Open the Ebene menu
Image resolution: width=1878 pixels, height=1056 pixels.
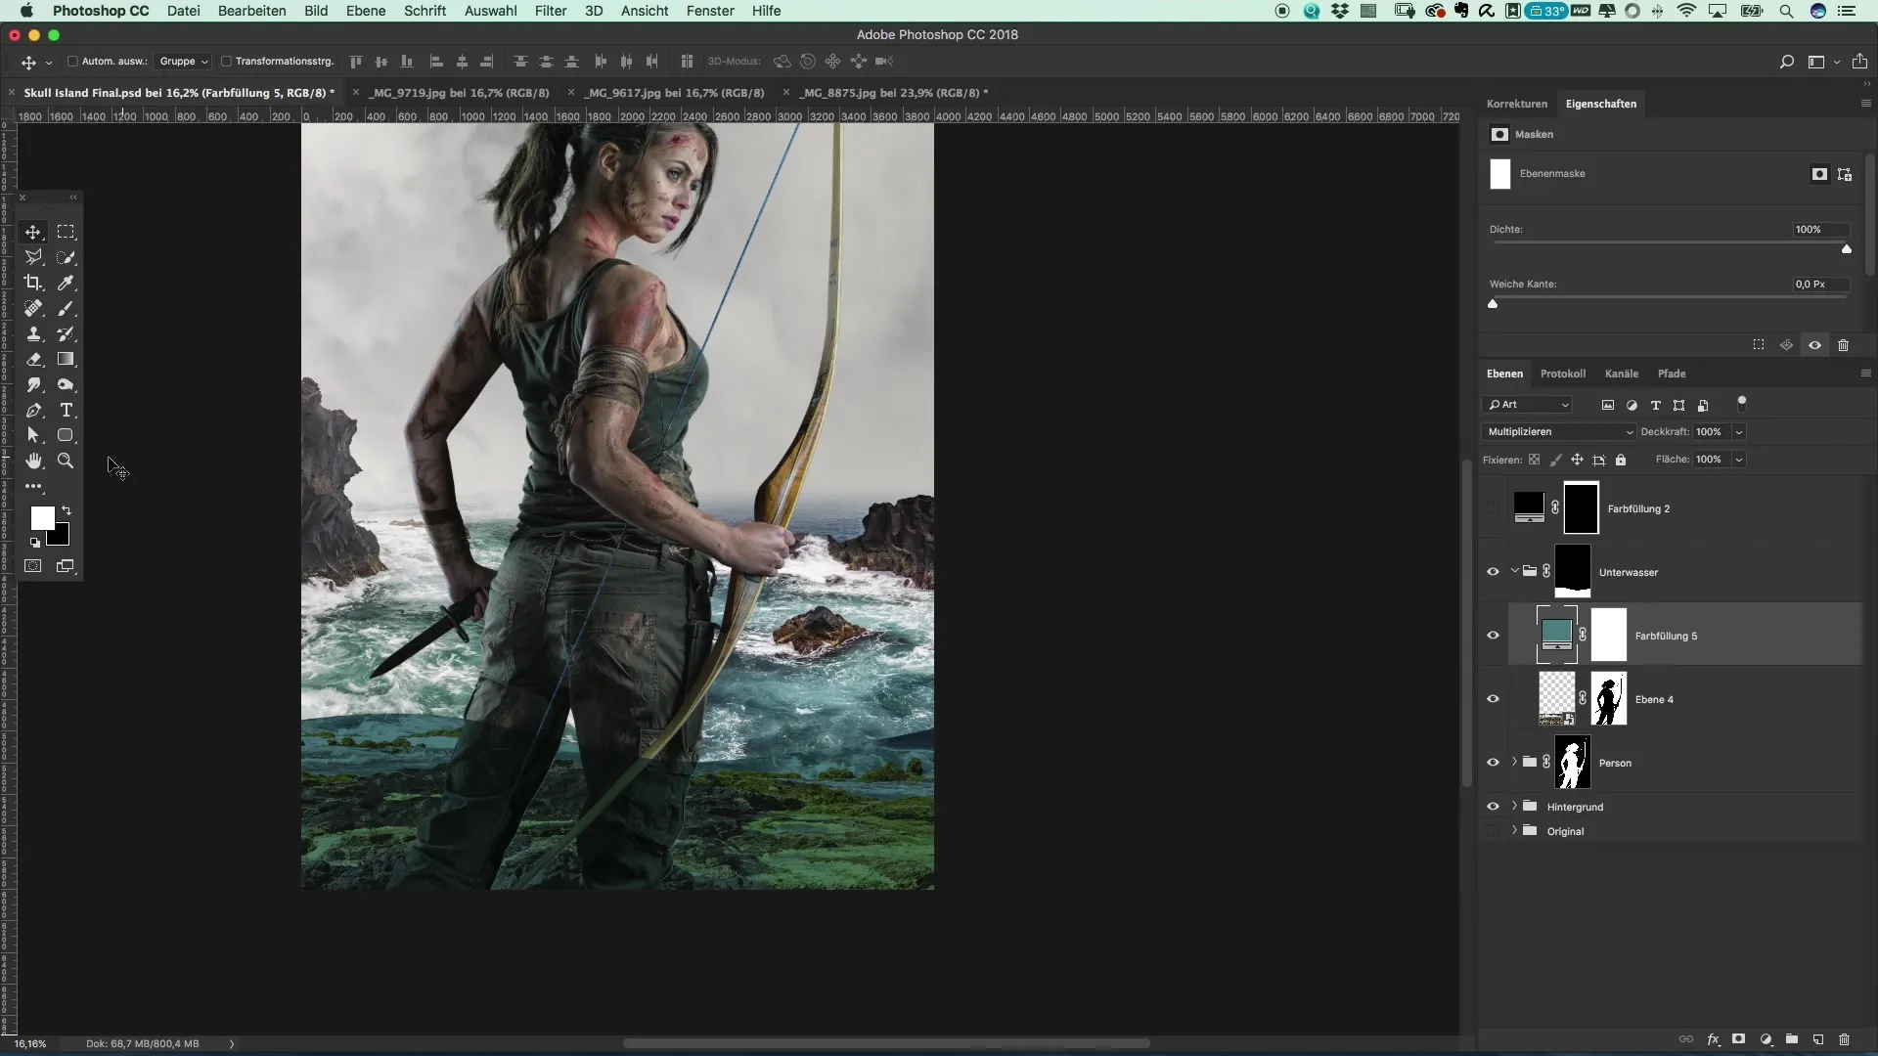pos(366,11)
